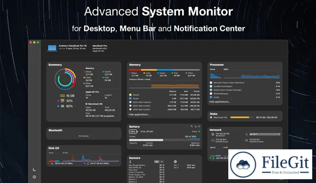Click the CoreServicesUIAgent process icon

pyautogui.click(x=211, y=86)
